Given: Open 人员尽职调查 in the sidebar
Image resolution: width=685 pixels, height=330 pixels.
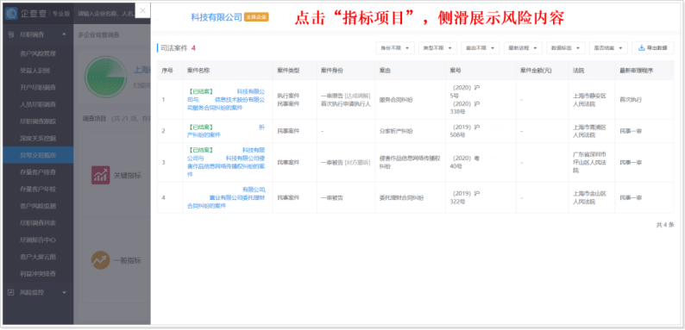Looking at the screenshot, I should pos(38,105).
